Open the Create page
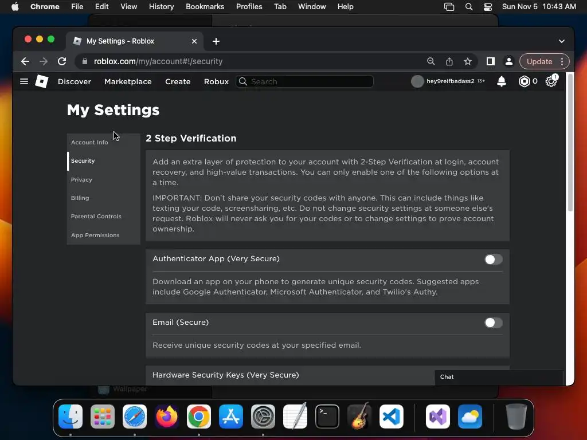This screenshot has height=440, width=587. (x=178, y=81)
